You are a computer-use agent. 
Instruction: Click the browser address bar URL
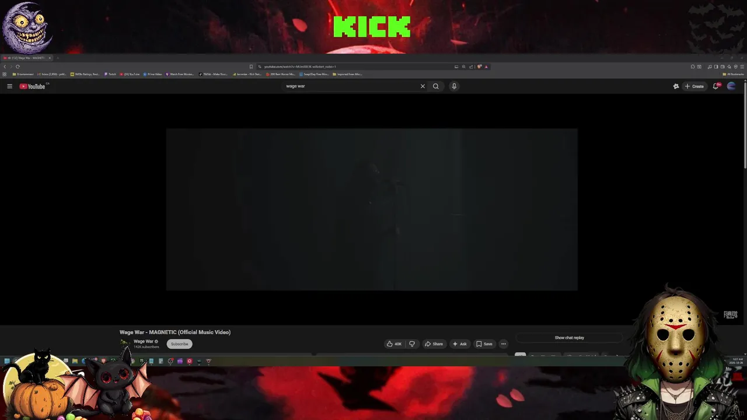pyautogui.click(x=299, y=66)
